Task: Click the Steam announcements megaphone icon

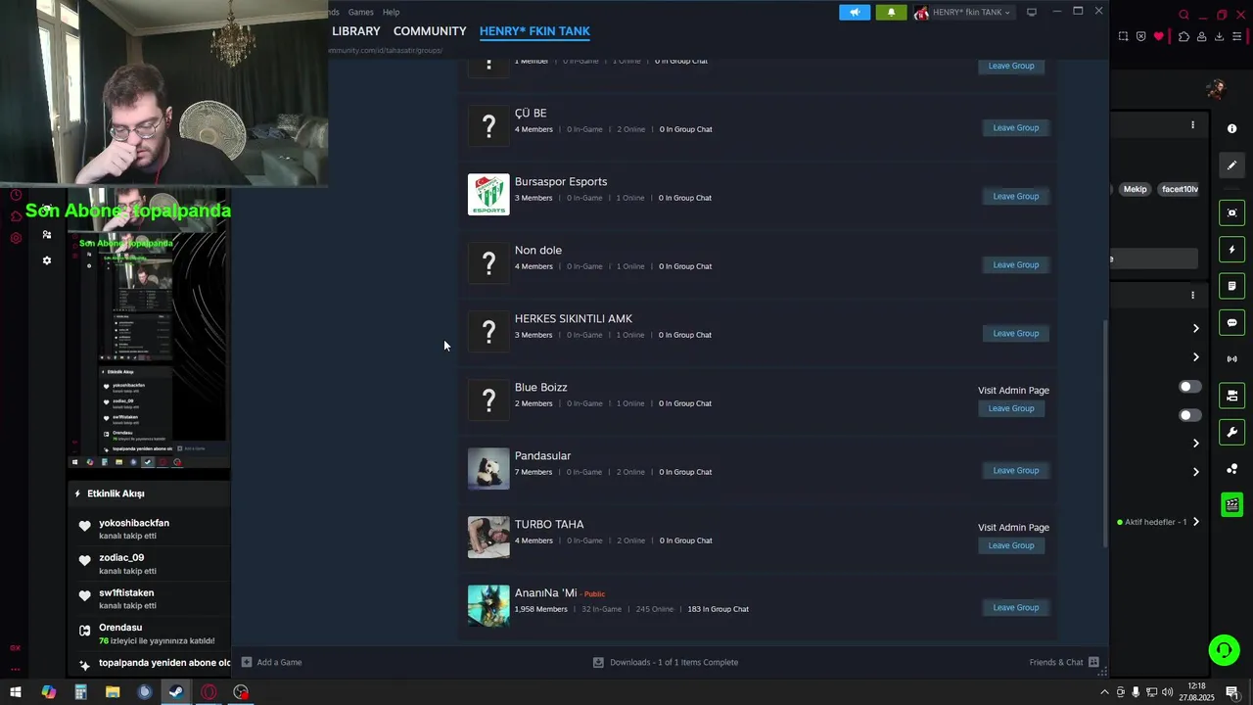Action: click(855, 13)
